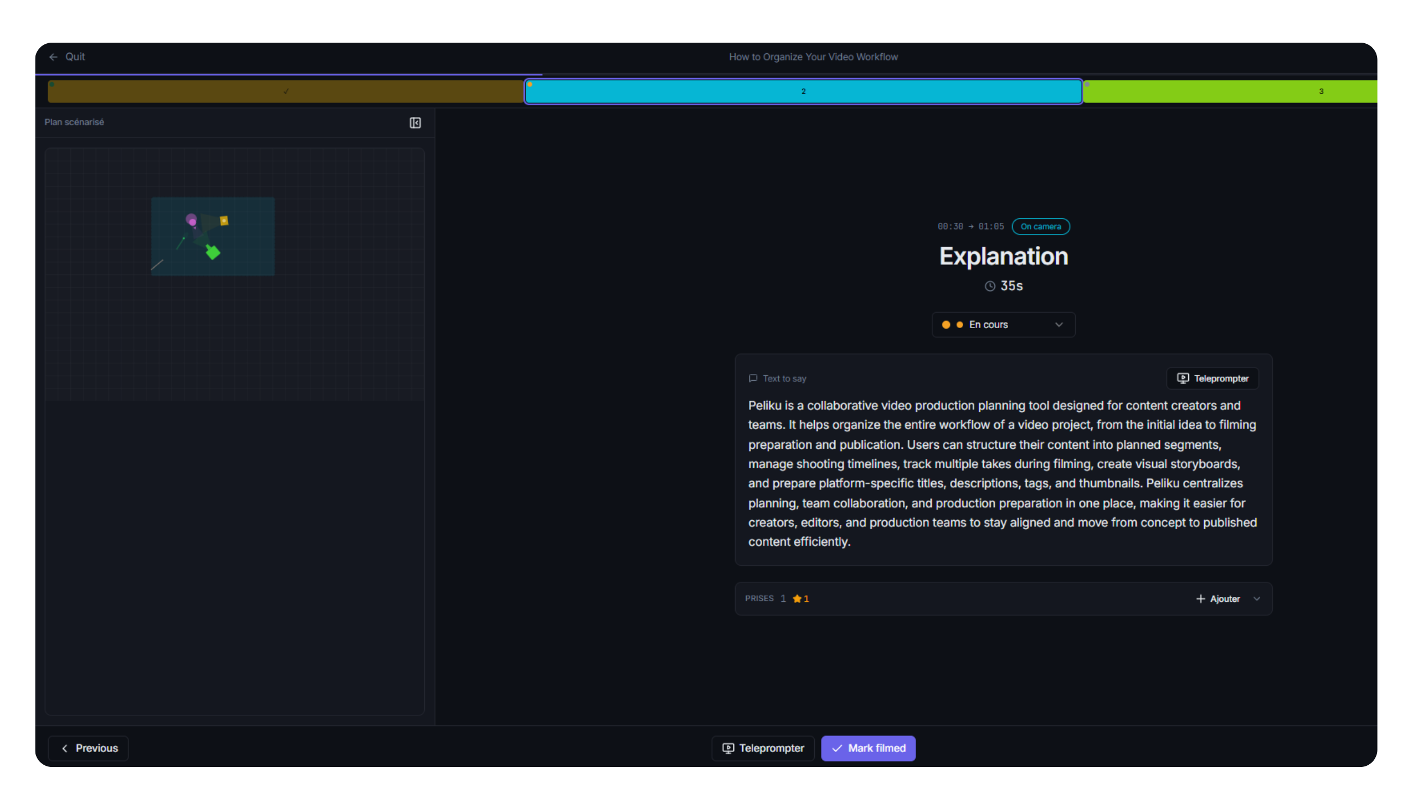Viewport: 1418px width, 798px height.
Task: Click the plus Ajouter button to add a take
Action: coord(1218,599)
